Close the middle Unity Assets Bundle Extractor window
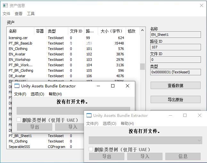207x163 pixels. coord(128,86)
